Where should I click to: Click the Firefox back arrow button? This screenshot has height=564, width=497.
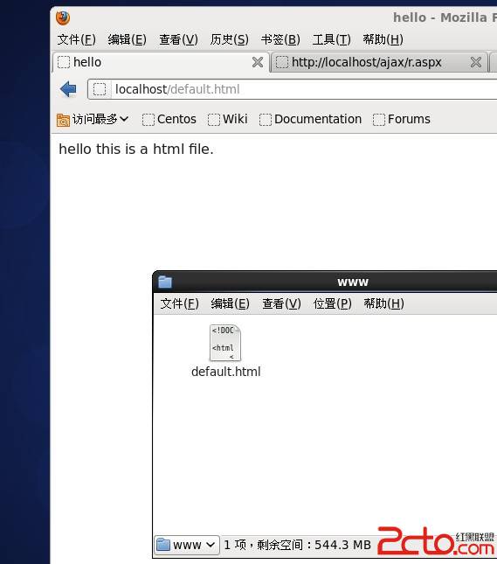click(68, 89)
